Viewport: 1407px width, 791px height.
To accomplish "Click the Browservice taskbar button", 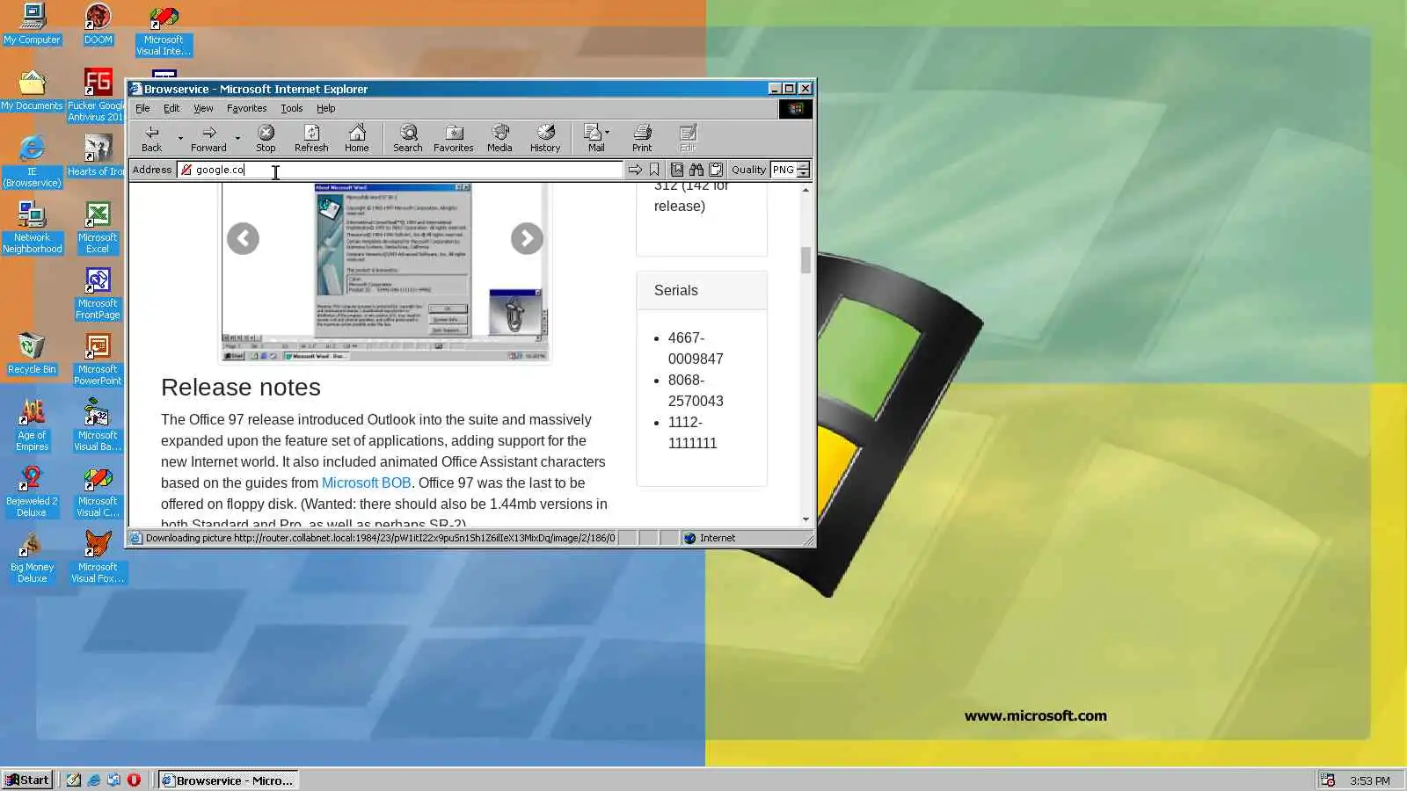I will [x=228, y=780].
